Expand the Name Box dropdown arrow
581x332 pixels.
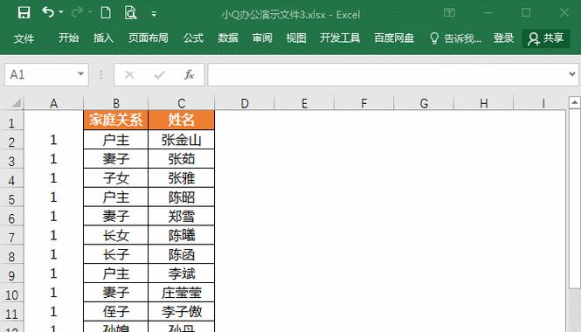point(81,74)
